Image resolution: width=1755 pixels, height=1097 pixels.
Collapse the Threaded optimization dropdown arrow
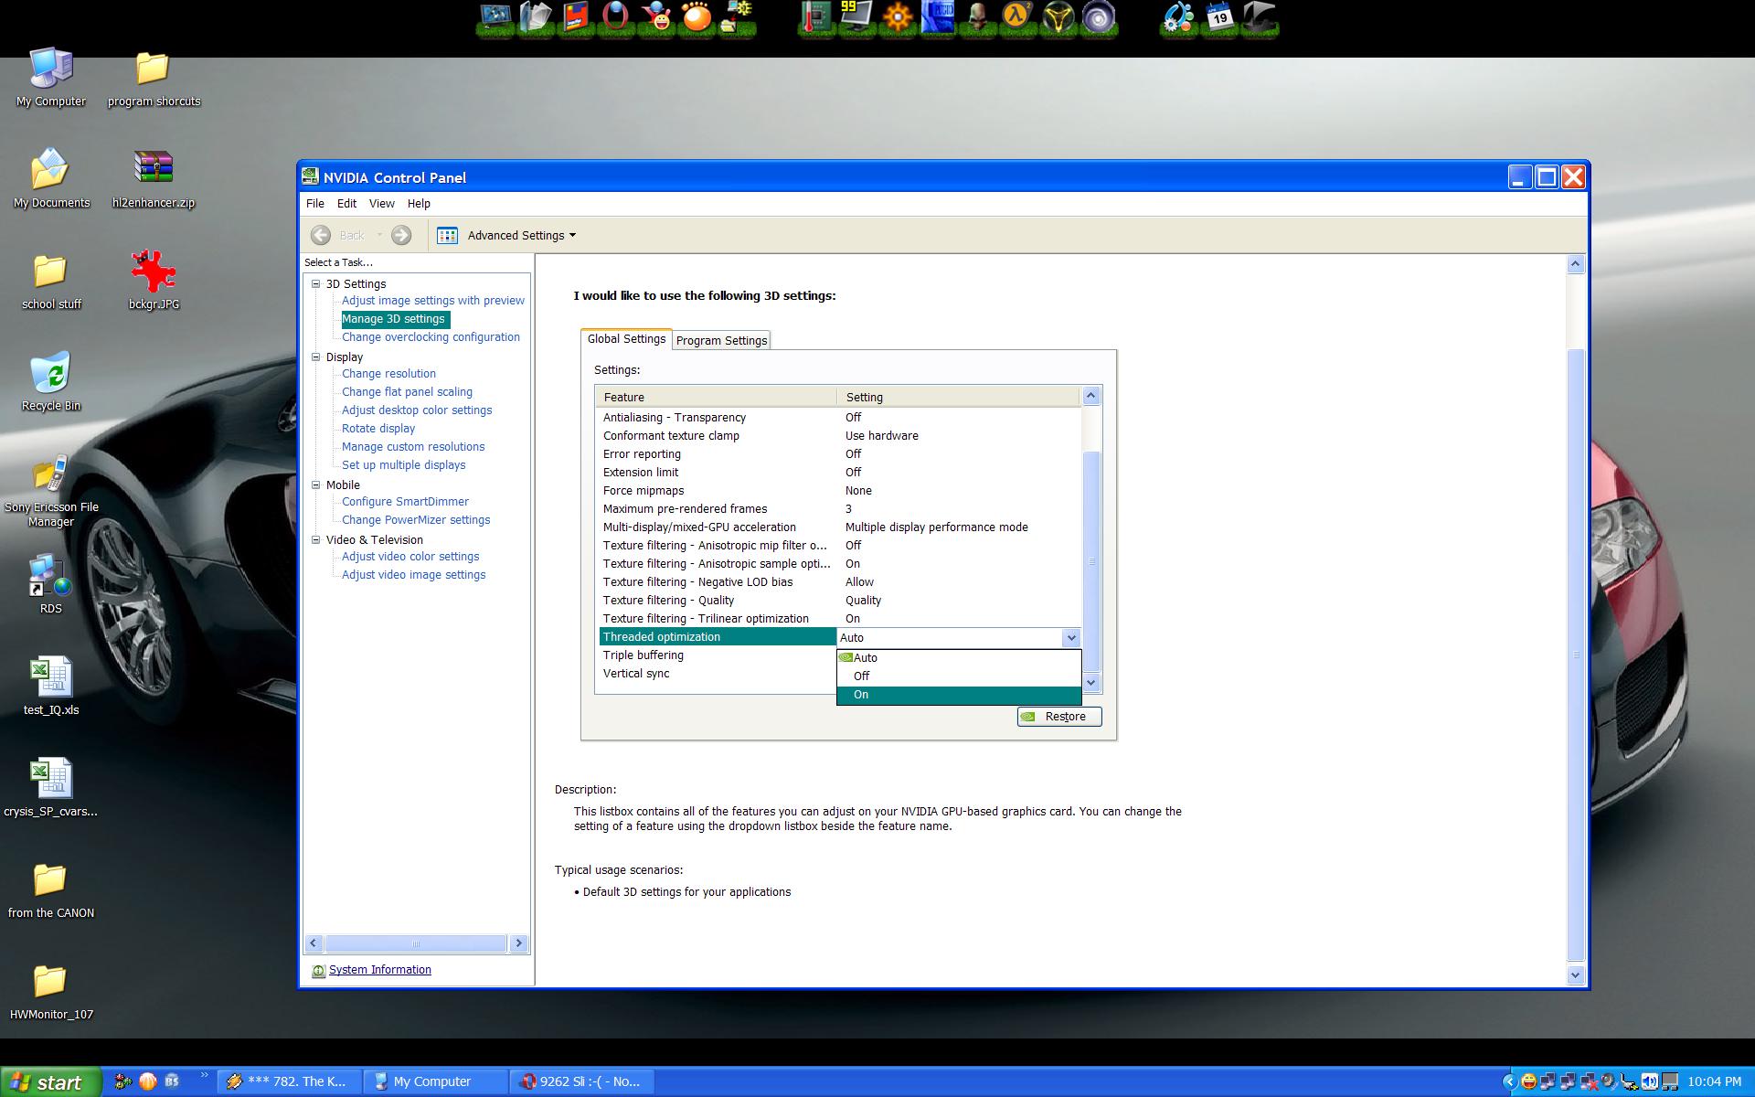[1071, 638]
